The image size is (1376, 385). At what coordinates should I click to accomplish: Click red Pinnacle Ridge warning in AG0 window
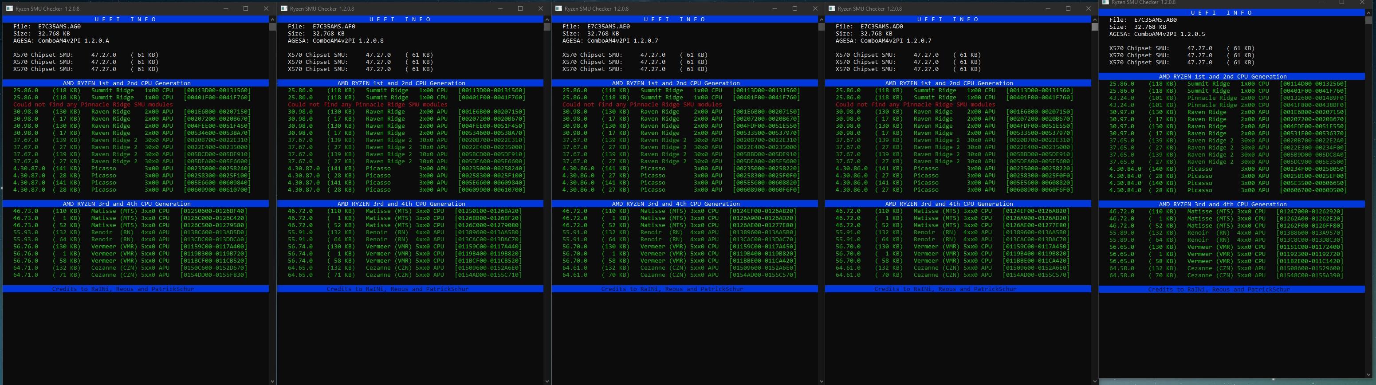coord(93,105)
